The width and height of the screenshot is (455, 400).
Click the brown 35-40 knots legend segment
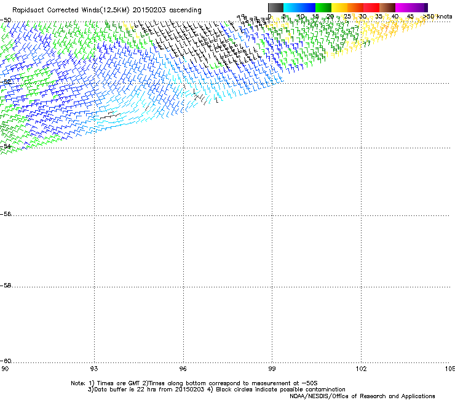tap(387, 7)
